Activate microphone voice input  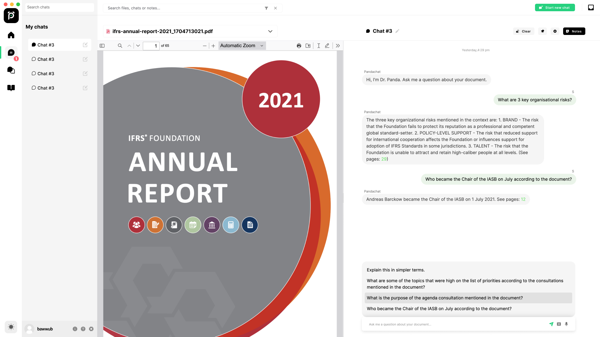click(566, 324)
